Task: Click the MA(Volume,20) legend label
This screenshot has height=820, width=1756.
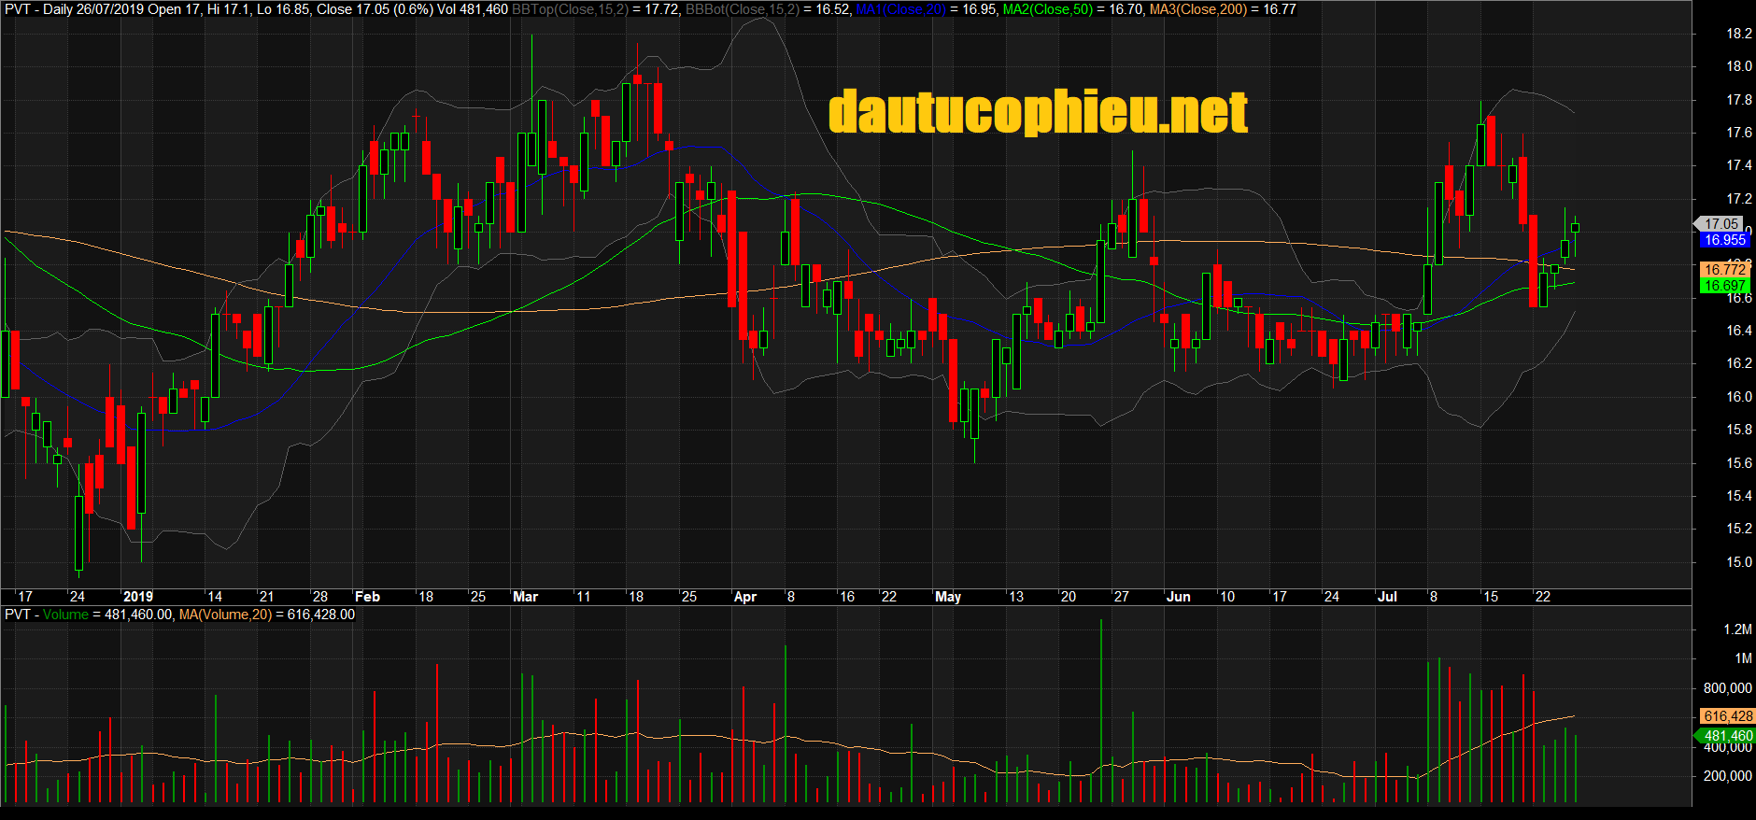Action: tap(225, 615)
